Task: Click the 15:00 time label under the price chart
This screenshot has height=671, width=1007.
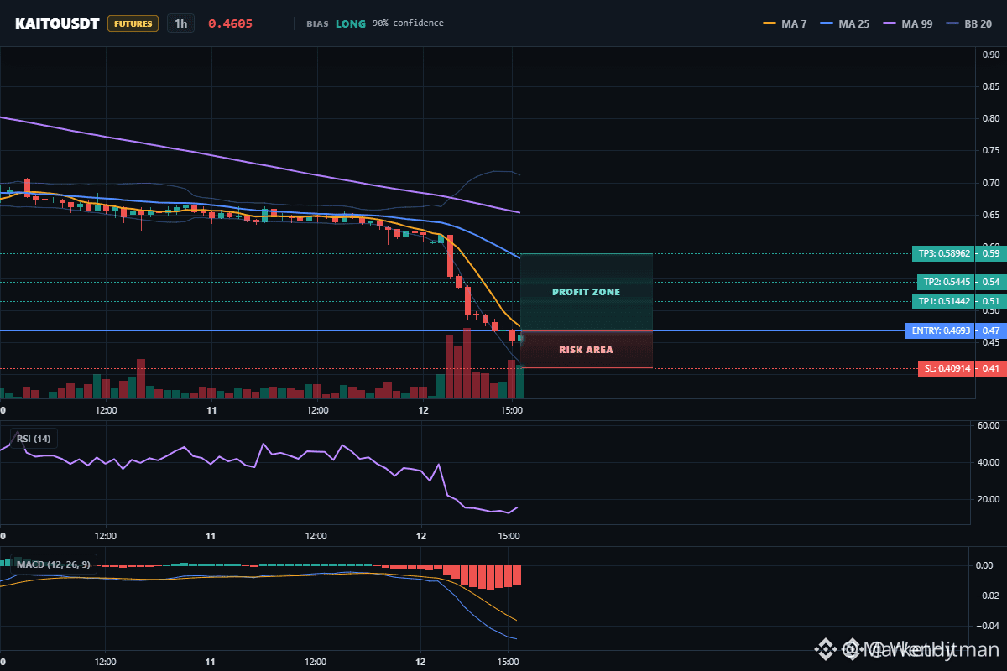Action: [511, 410]
